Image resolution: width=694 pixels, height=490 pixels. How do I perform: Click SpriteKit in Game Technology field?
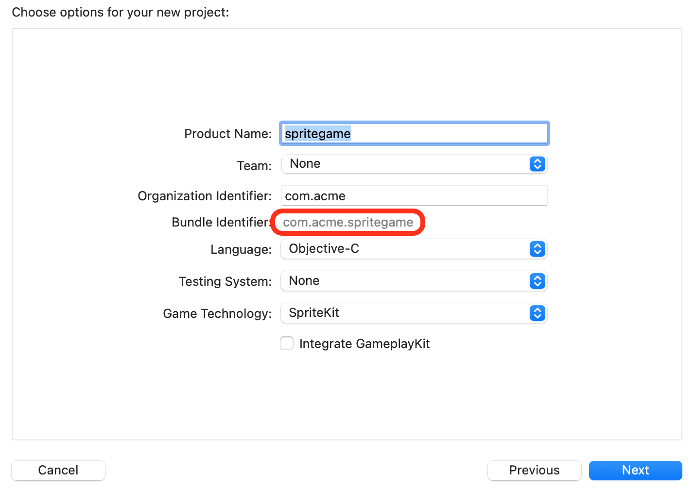point(314,313)
